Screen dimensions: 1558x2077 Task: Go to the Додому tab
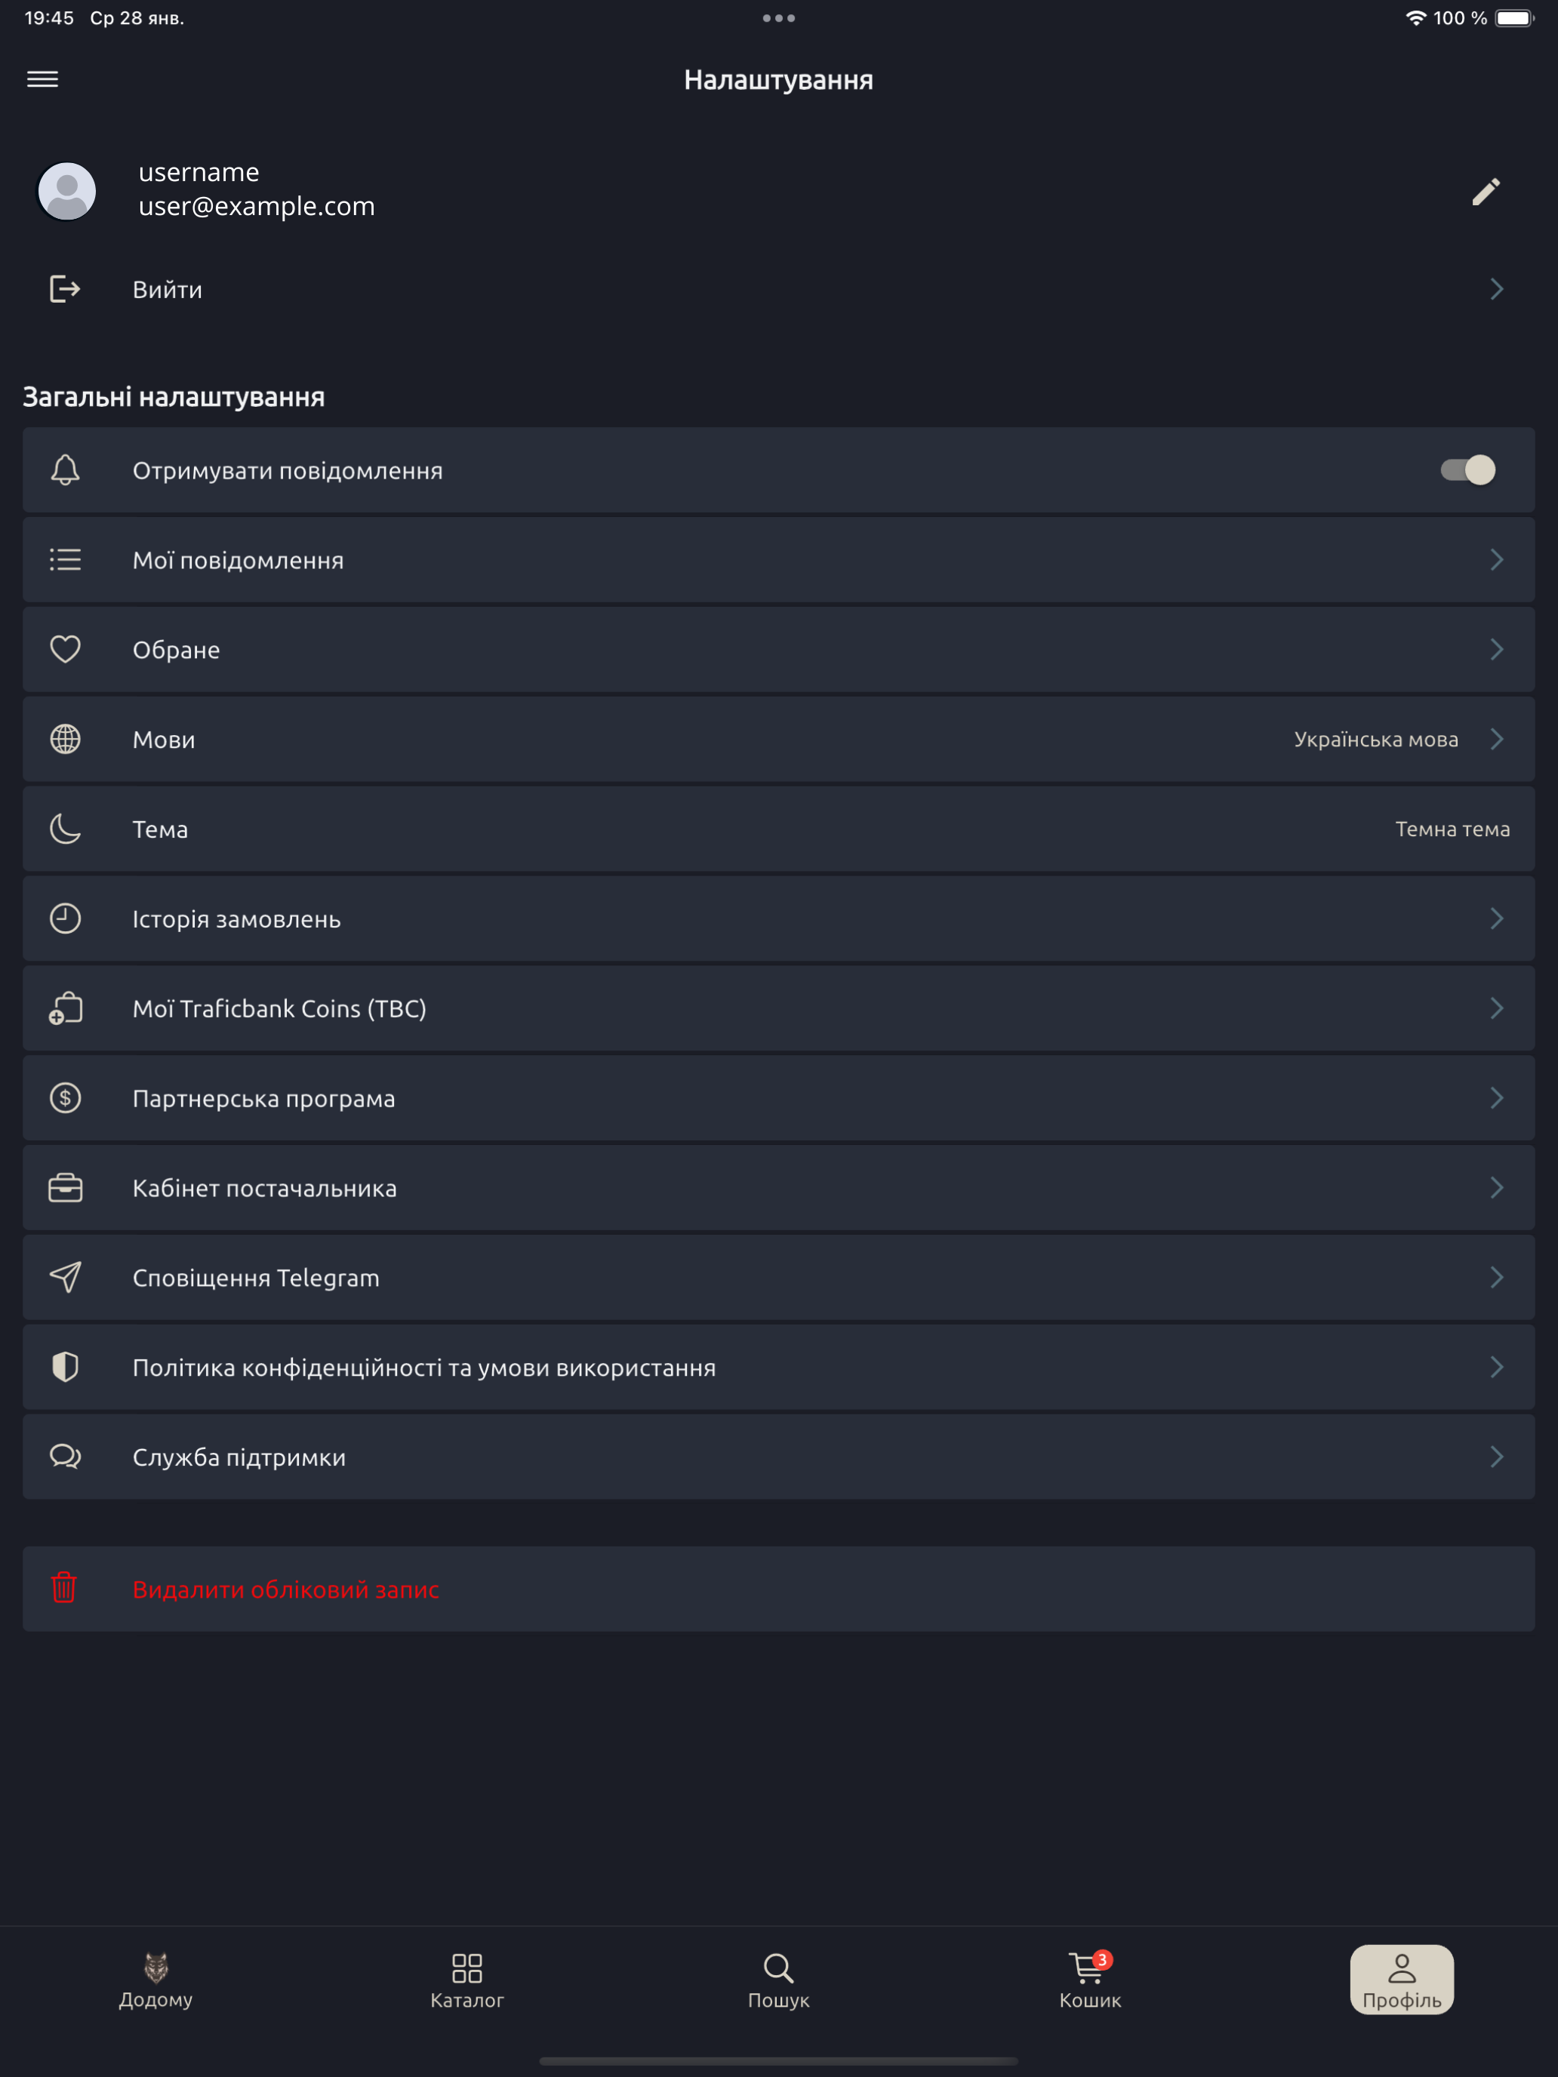[156, 1980]
